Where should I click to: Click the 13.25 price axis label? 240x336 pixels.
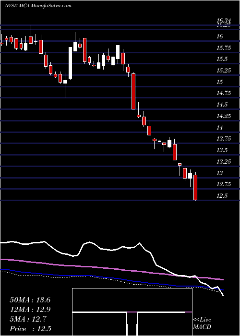[224, 161]
